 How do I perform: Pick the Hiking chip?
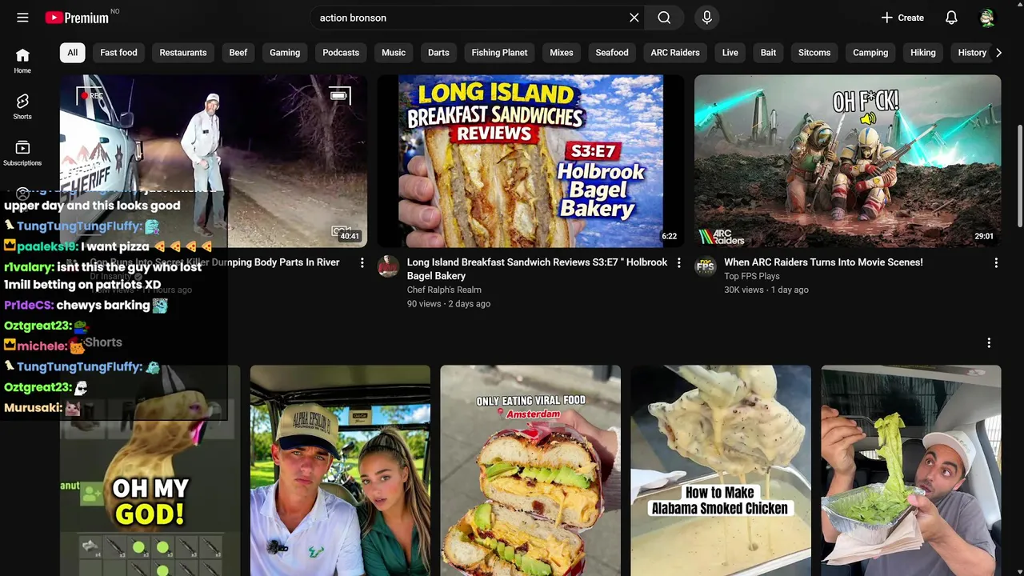tap(923, 53)
